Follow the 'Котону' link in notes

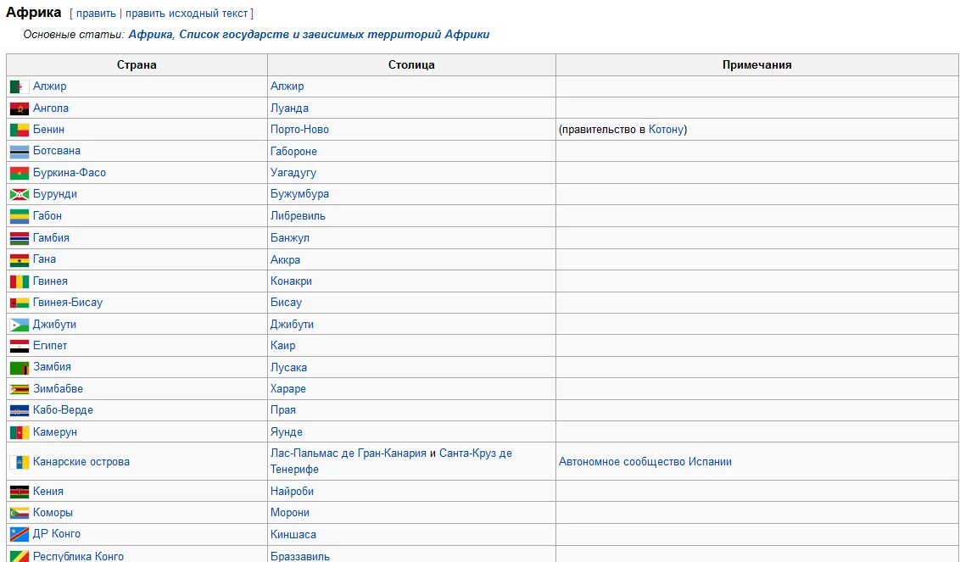tap(666, 130)
